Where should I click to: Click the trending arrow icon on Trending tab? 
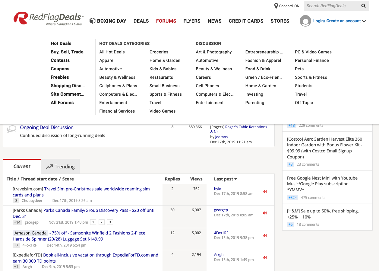pyautogui.click(x=49, y=167)
